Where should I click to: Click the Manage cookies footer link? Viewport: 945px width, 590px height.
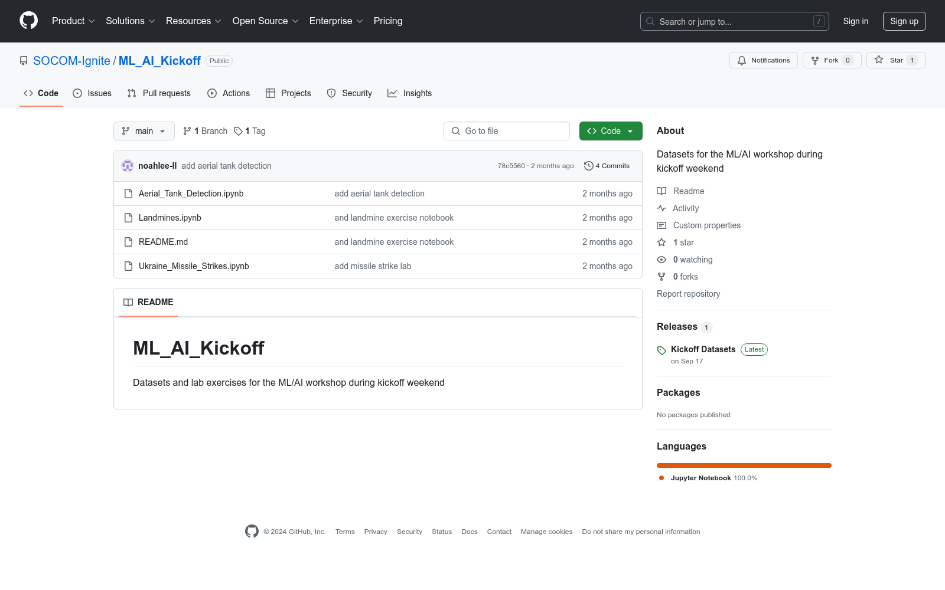[x=546, y=532]
